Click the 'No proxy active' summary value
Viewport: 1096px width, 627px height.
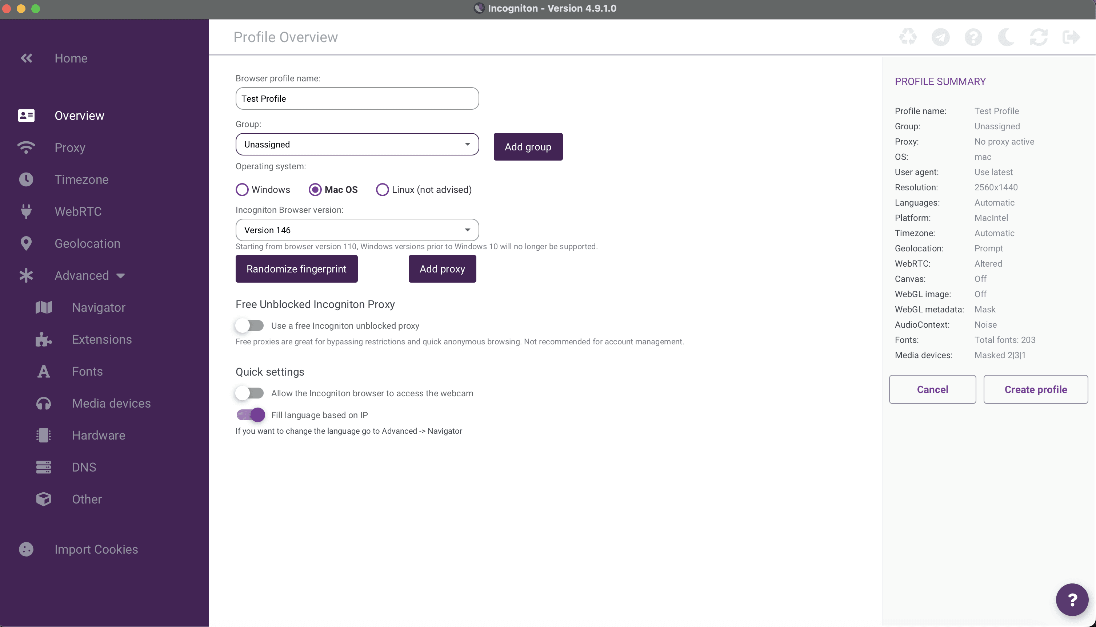coord(1004,142)
